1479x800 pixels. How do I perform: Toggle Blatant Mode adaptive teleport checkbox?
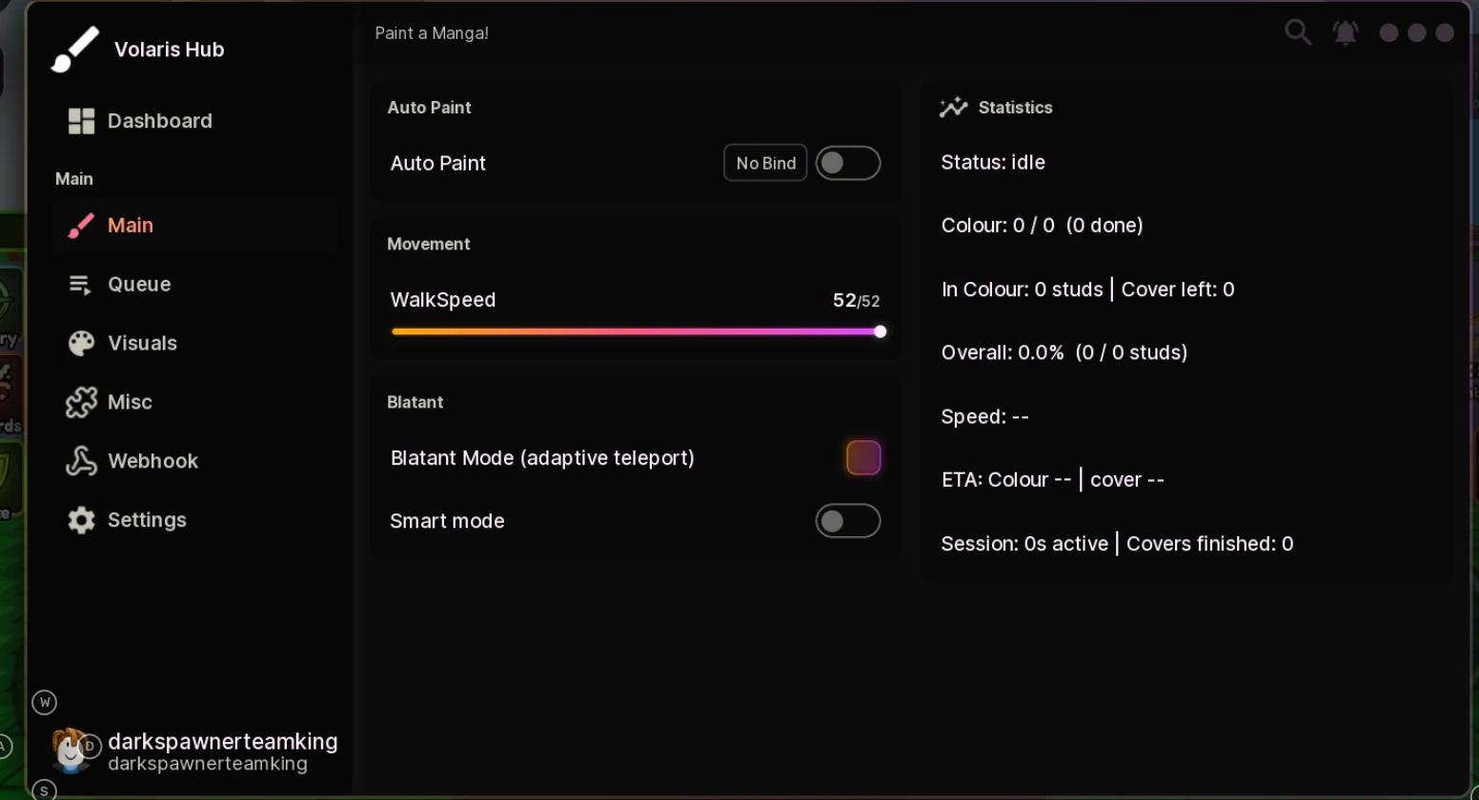tap(863, 457)
